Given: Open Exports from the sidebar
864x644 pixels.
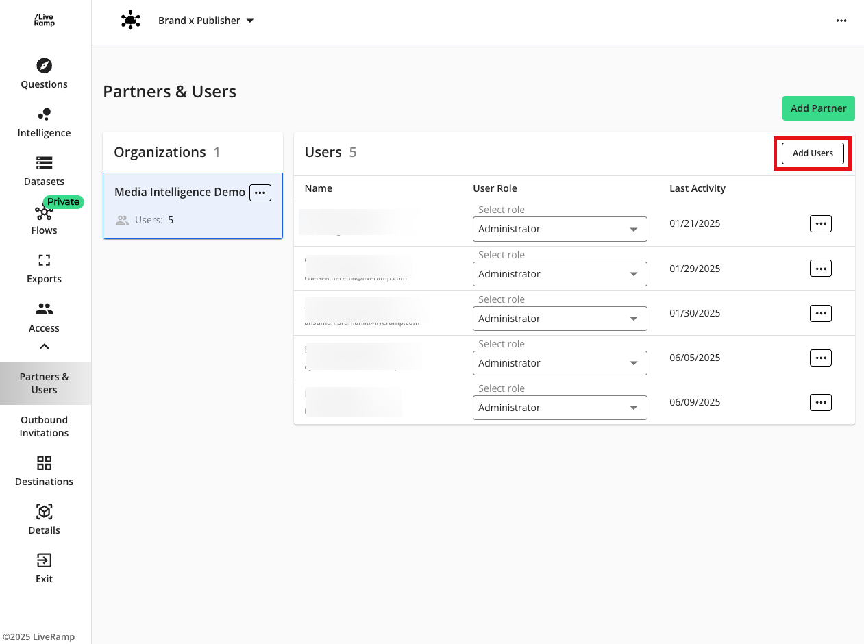Looking at the screenshot, I should coord(44,260).
